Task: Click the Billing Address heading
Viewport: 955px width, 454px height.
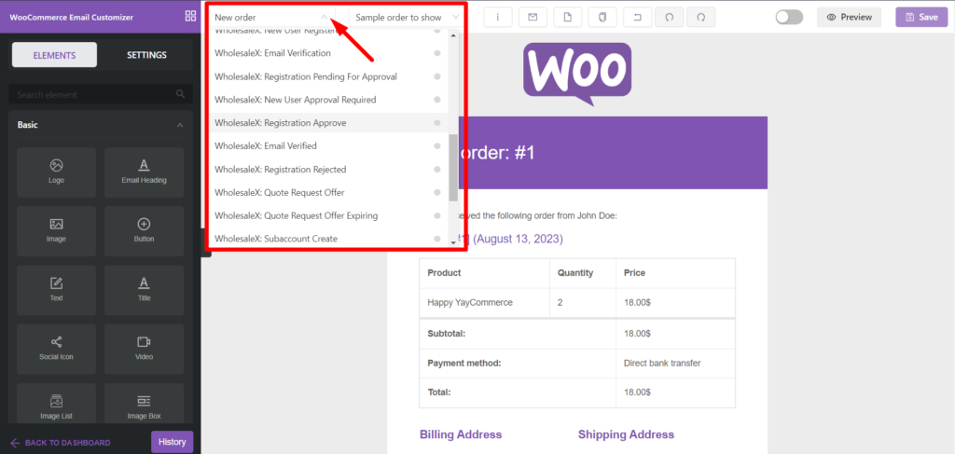Action: point(461,434)
